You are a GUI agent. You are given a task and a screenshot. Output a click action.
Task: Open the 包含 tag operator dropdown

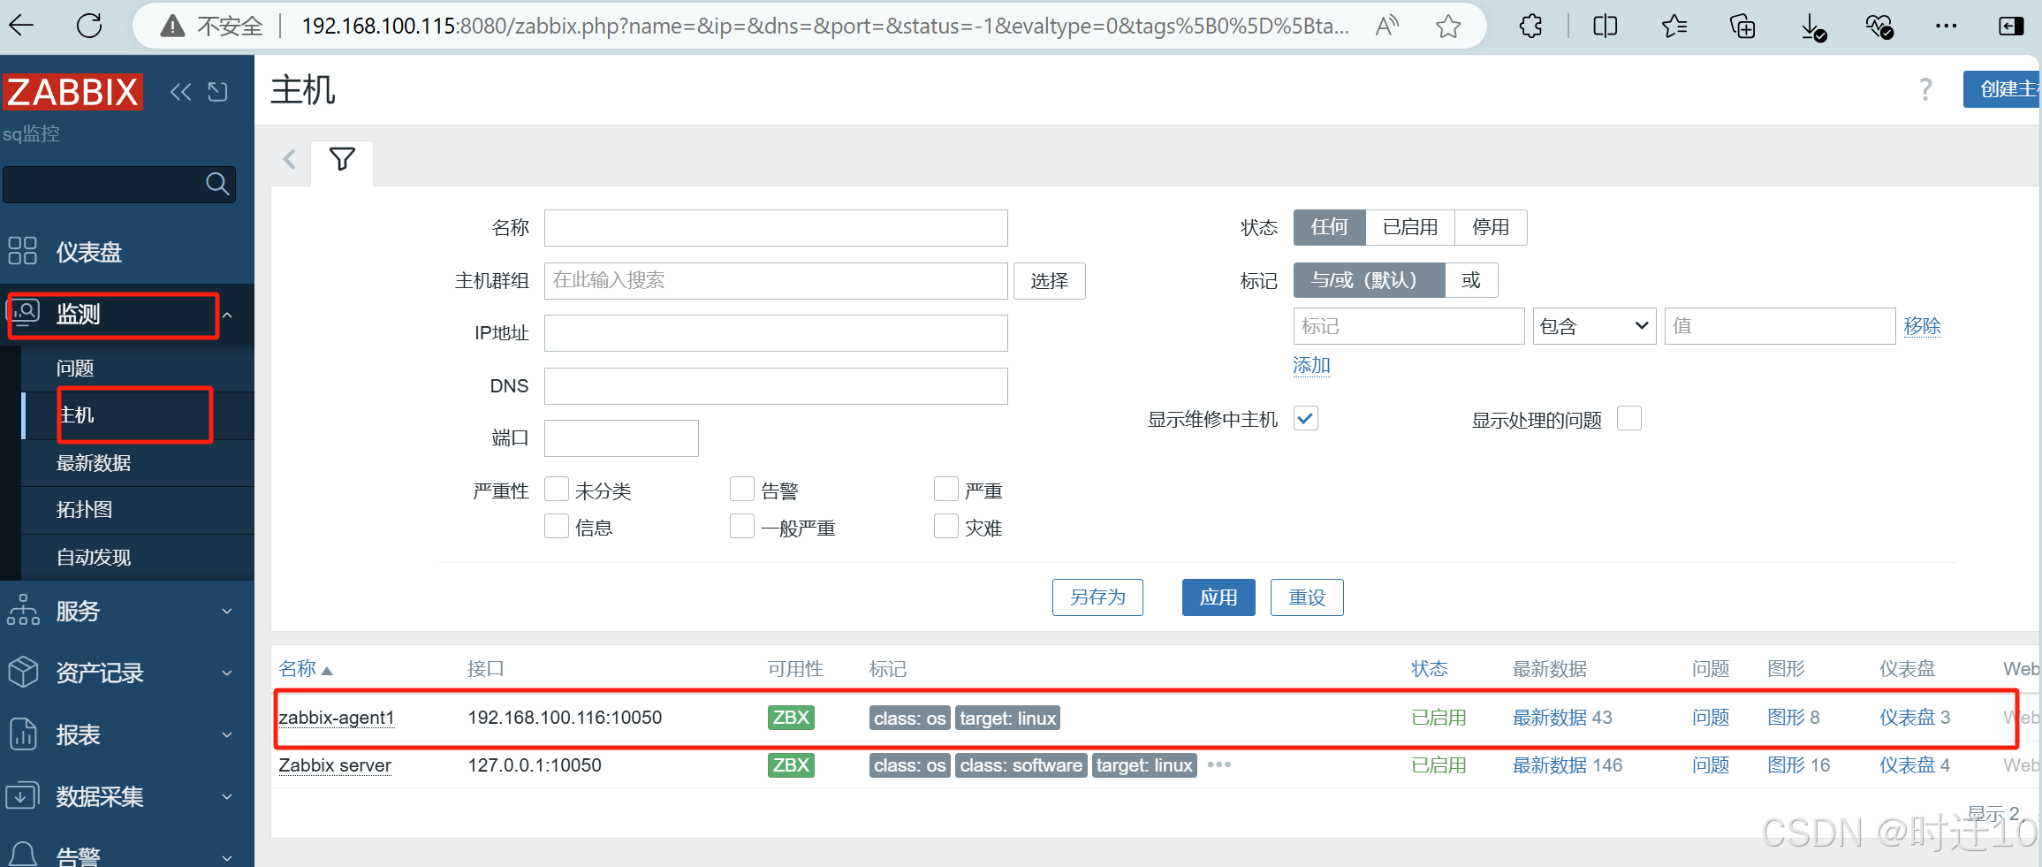1594,326
